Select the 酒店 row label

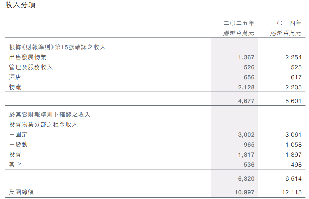[15, 77]
